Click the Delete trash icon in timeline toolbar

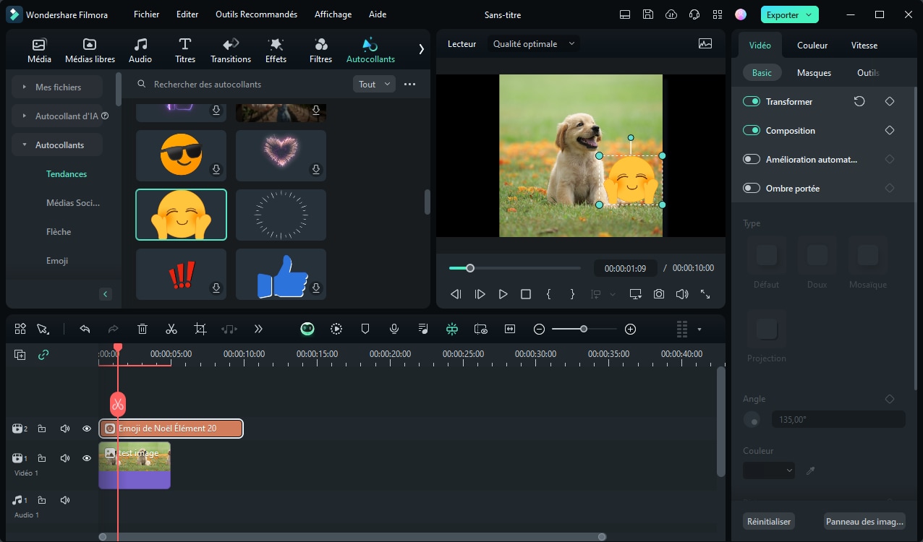pyautogui.click(x=143, y=329)
